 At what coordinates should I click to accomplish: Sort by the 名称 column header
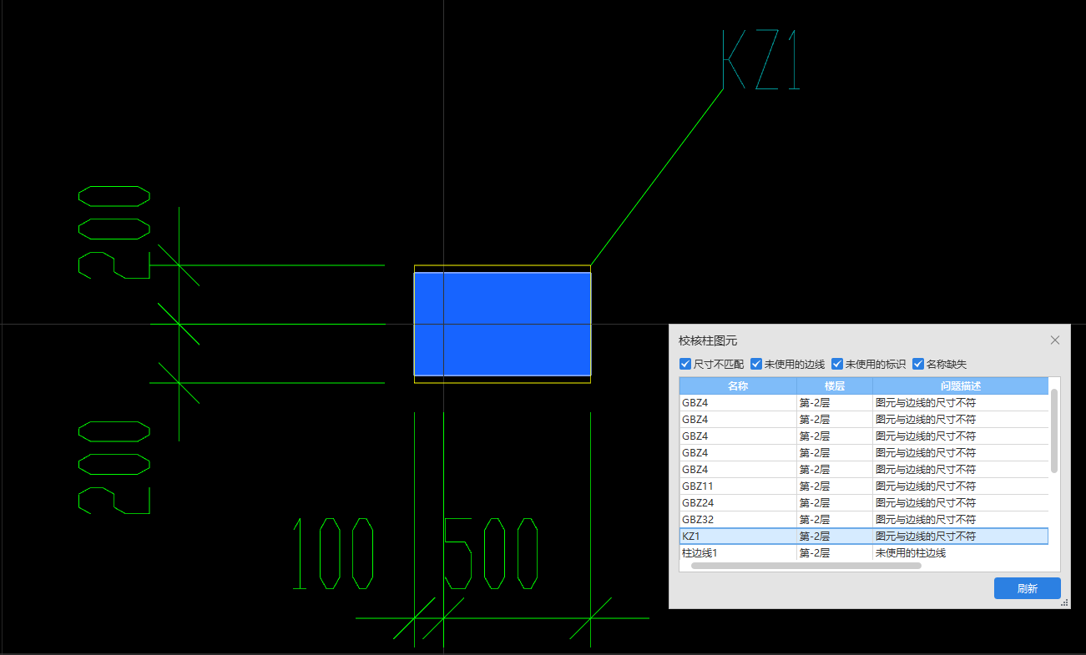[738, 386]
